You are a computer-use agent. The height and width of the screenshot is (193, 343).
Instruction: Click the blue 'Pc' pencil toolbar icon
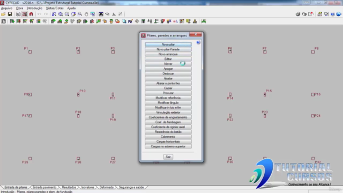[x=130, y=21]
